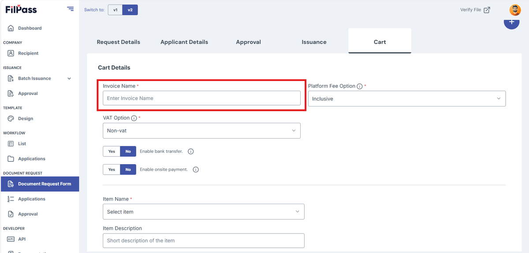529x253 pixels.
Task: Click the Platform Fee Option info icon
Action: tap(360, 86)
